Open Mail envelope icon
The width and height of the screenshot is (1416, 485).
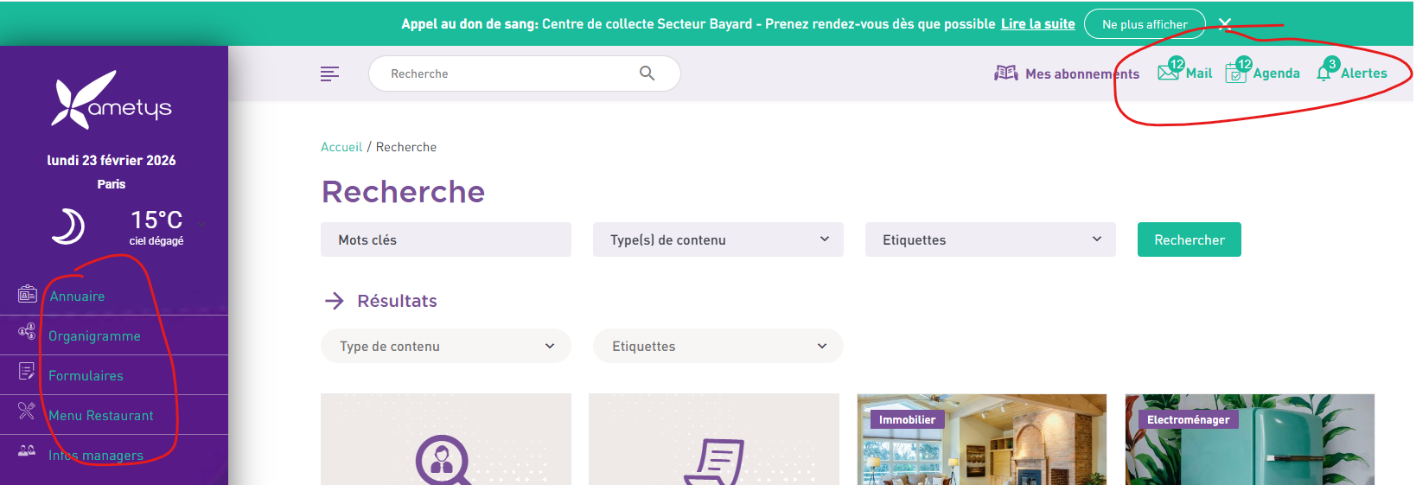tap(1168, 73)
